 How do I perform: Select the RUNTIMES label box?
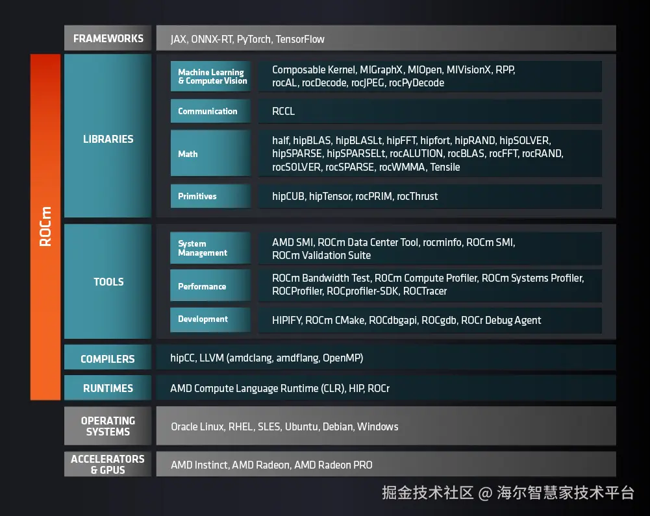[108, 388]
